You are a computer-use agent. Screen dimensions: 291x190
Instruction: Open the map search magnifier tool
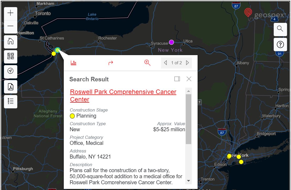click(x=280, y=29)
